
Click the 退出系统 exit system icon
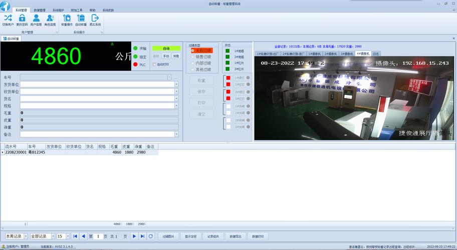point(95,19)
